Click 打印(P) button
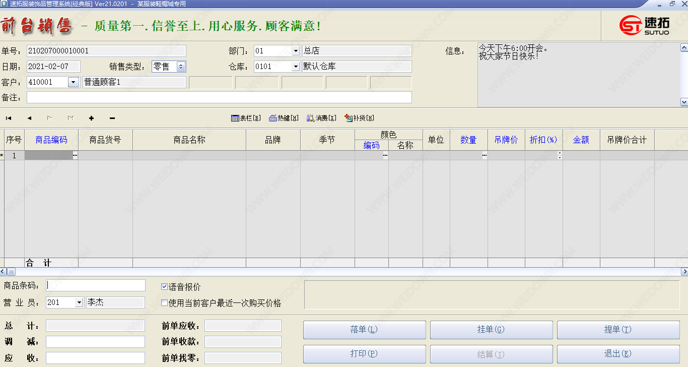This screenshot has width=688, height=367. coord(364,354)
